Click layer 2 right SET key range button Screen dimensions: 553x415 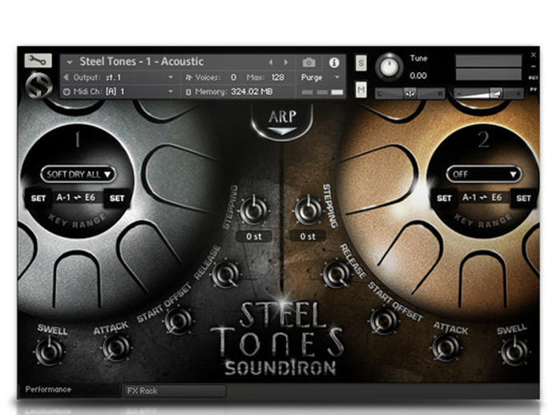(x=523, y=198)
